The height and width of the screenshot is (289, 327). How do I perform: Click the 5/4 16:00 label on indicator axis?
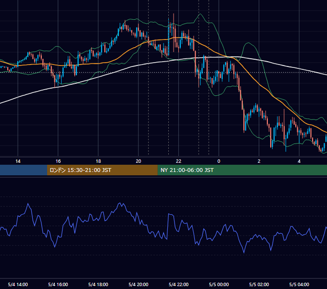pyautogui.click(x=58, y=284)
